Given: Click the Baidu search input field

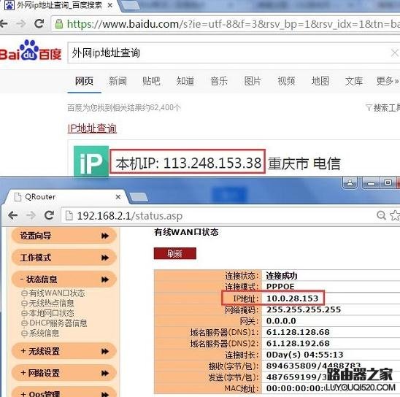Looking at the screenshot, I should pos(231,53).
